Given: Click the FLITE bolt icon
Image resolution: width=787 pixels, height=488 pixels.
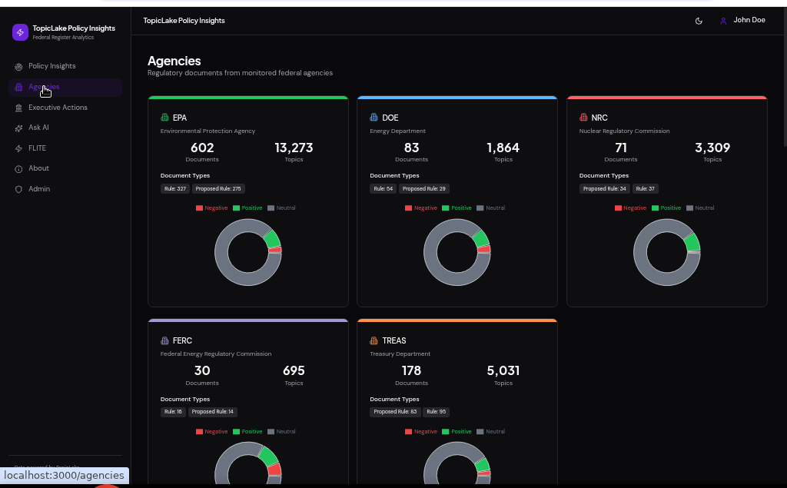Looking at the screenshot, I should pyautogui.click(x=18, y=148).
